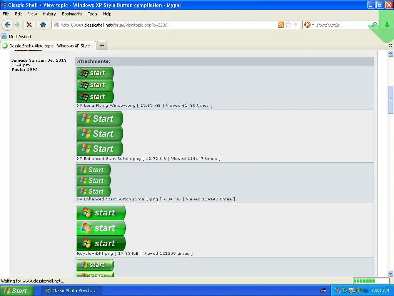This screenshot has height=296, width=394.
Task: Open the History menu
Action: click(x=49, y=14)
